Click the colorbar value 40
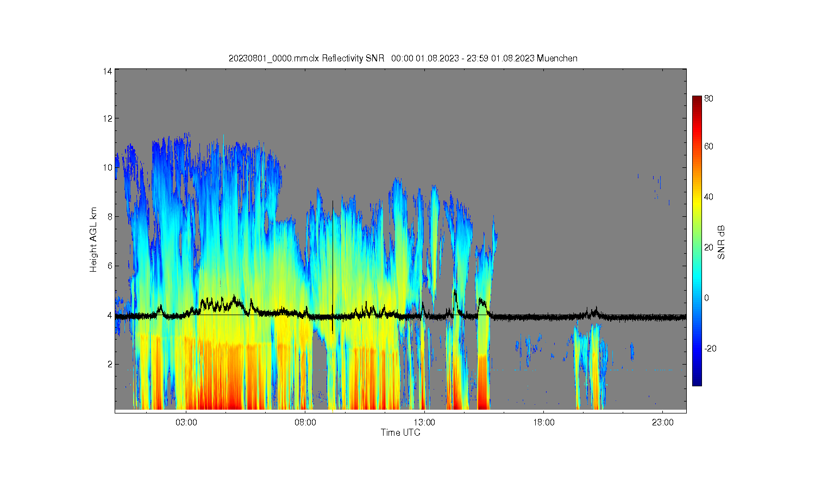The image size is (815, 489). pyautogui.click(x=709, y=197)
